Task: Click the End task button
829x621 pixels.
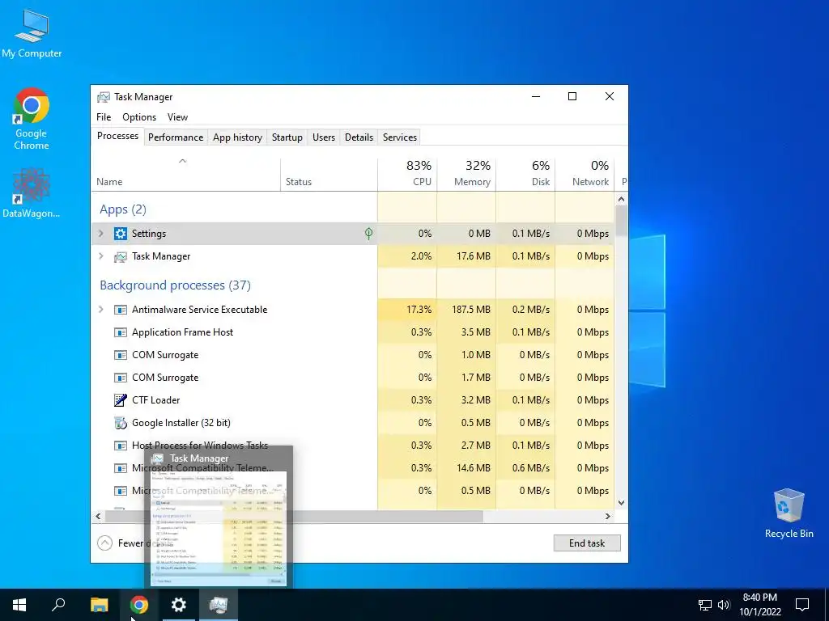Action: 587,543
